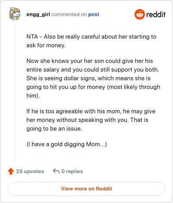Click the ask for money text line
The height and width of the screenshot is (203, 173).
tap(46, 45)
